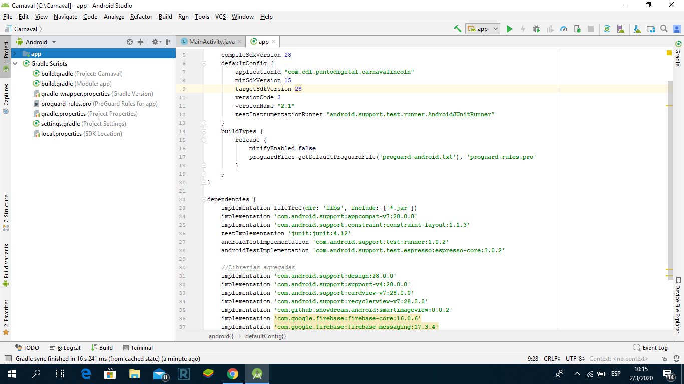Toggle the Favorites tool window

(x=6, y=317)
